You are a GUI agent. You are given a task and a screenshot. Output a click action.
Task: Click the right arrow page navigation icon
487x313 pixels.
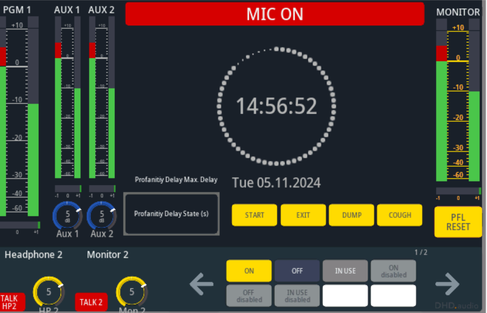[447, 284]
